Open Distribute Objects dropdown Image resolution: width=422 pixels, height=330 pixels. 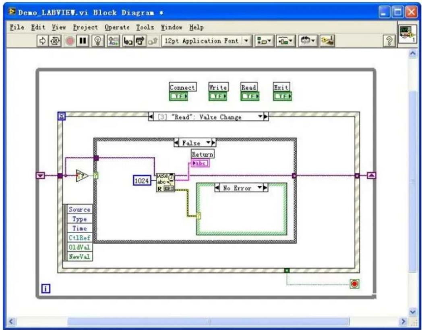[x=286, y=41]
